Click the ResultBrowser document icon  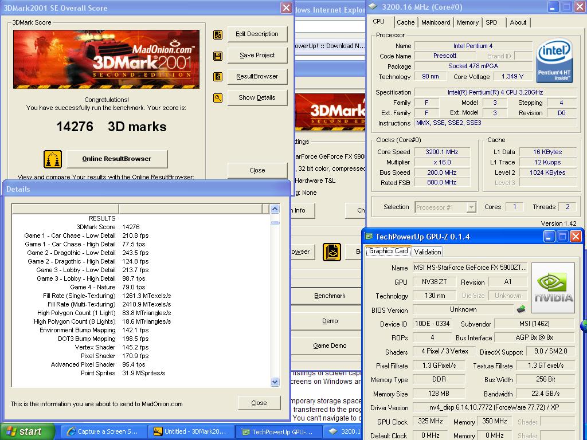coord(217,77)
